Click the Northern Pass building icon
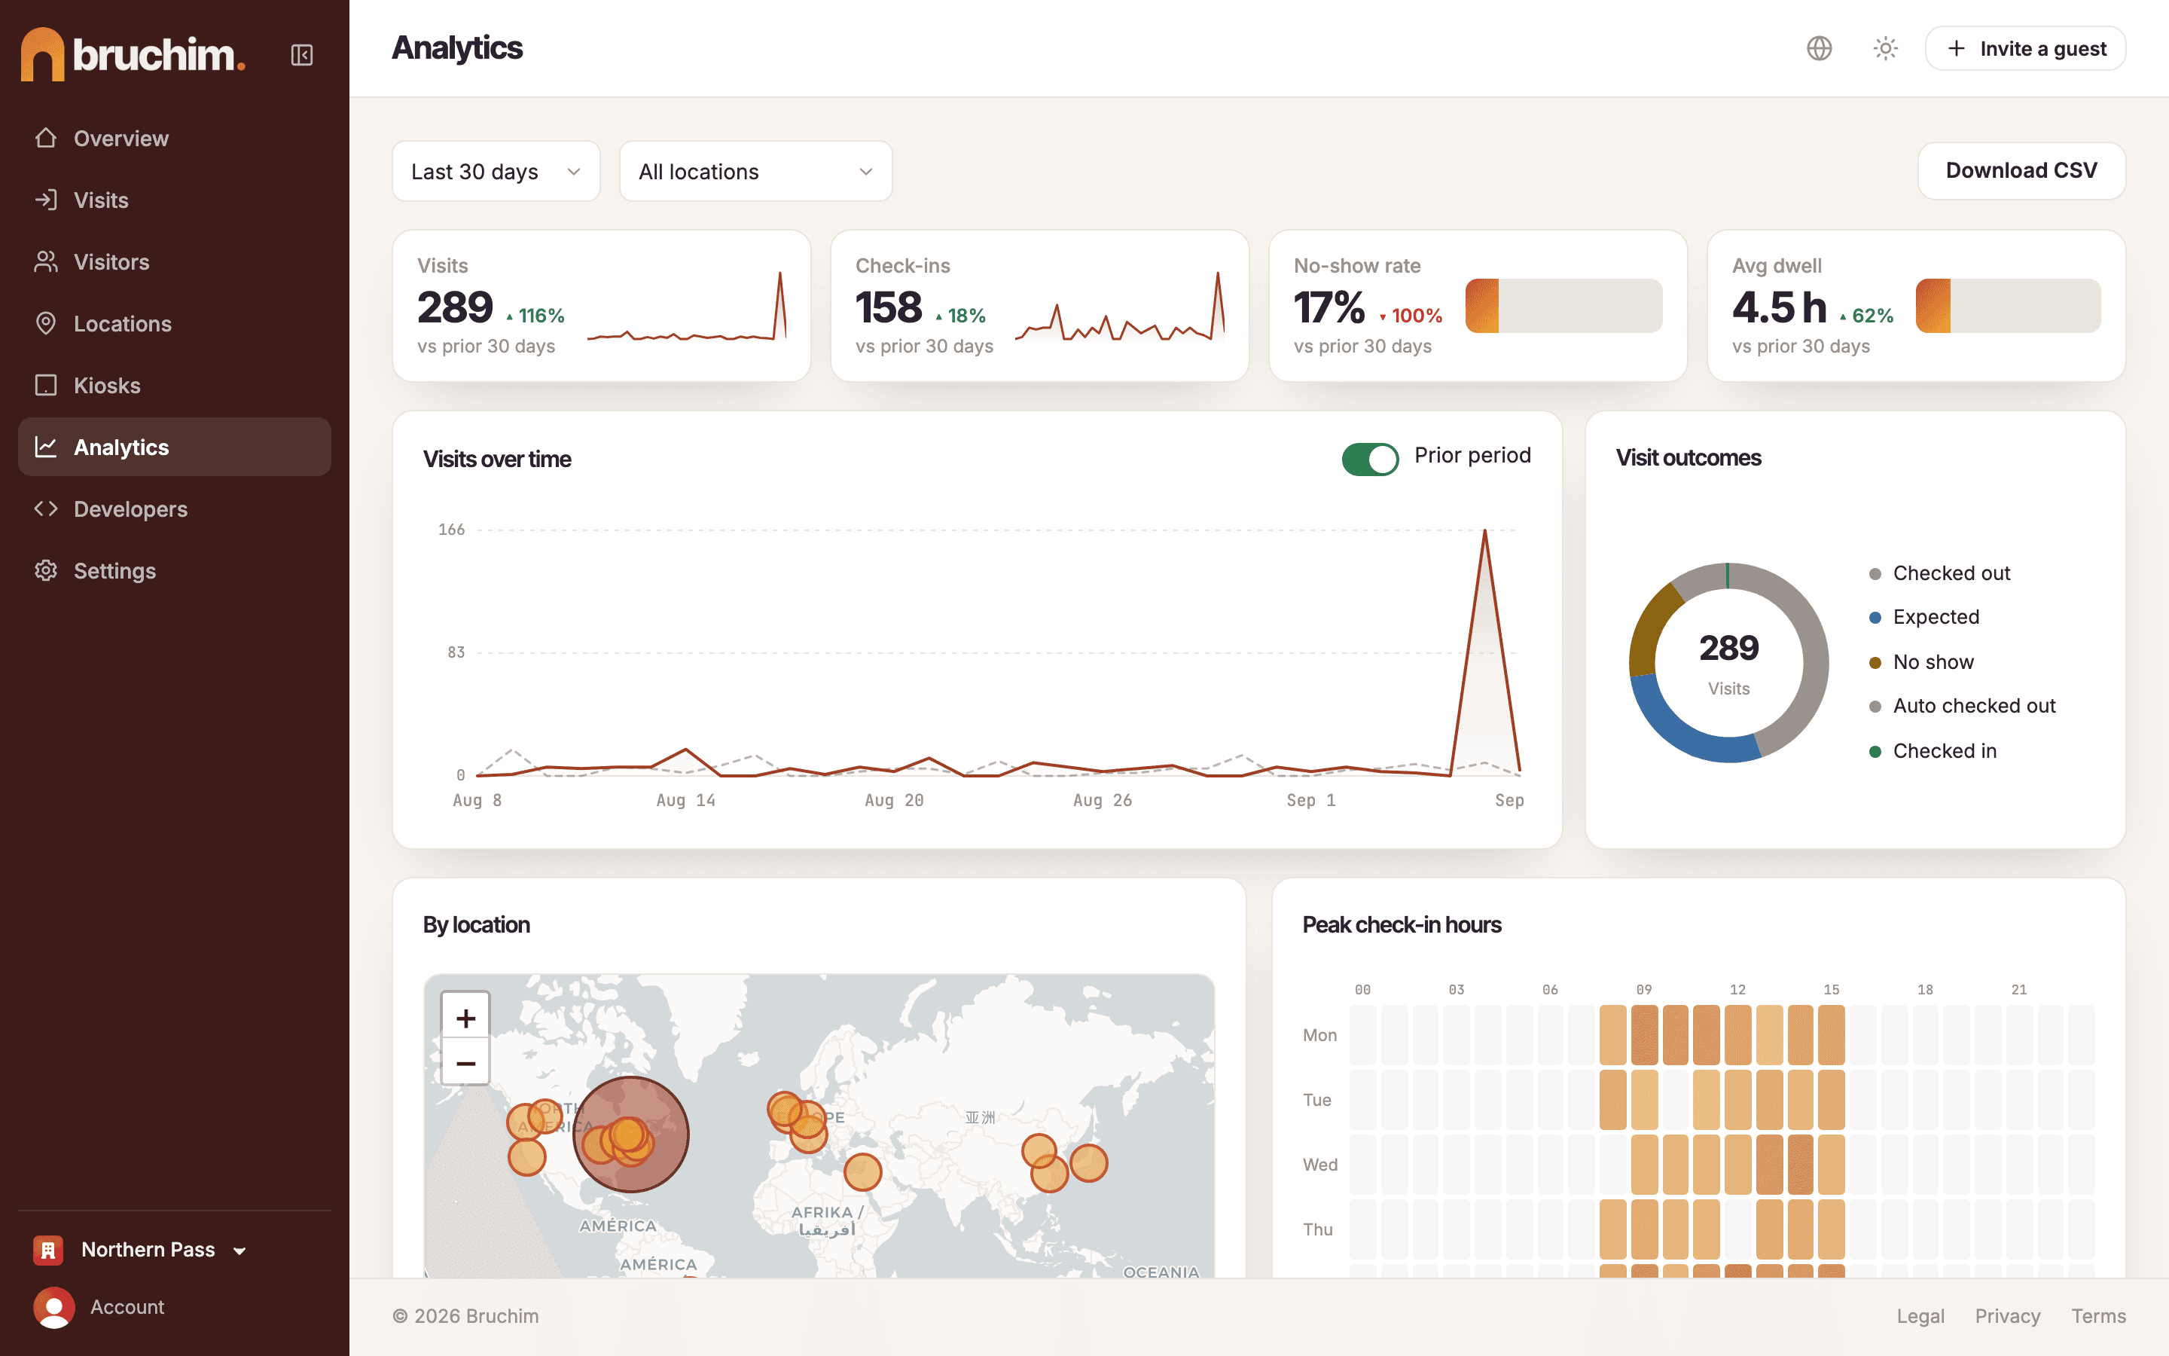This screenshot has height=1356, width=2169. pyautogui.click(x=48, y=1249)
